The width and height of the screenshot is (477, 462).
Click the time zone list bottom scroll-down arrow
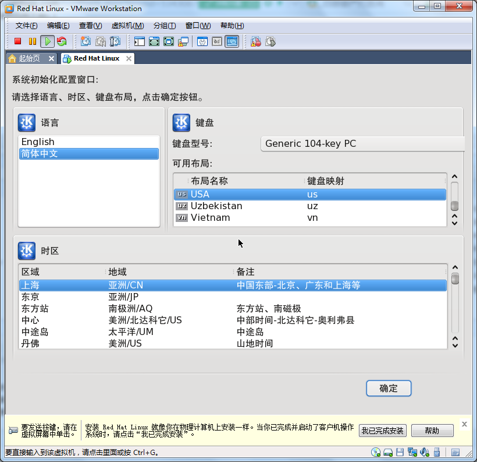coord(455,345)
